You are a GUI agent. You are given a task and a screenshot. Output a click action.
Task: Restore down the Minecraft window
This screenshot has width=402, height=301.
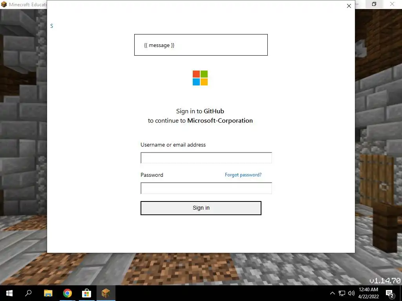pyautogui.click(x=374, y=4)
